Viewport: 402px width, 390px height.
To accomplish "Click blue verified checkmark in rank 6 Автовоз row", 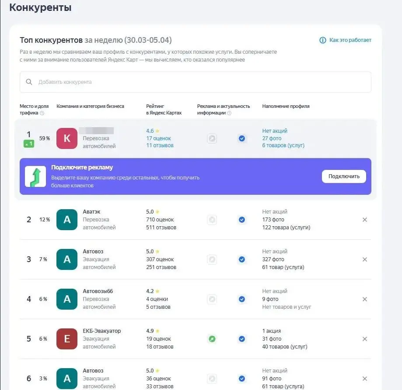I will point(242,379).
